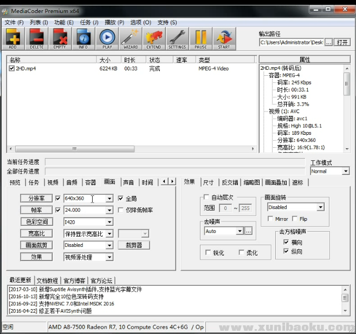This screenshot has height=334, width=356.
Task: Click the DELETE toolbar icon
Action: tap(36, 38)
